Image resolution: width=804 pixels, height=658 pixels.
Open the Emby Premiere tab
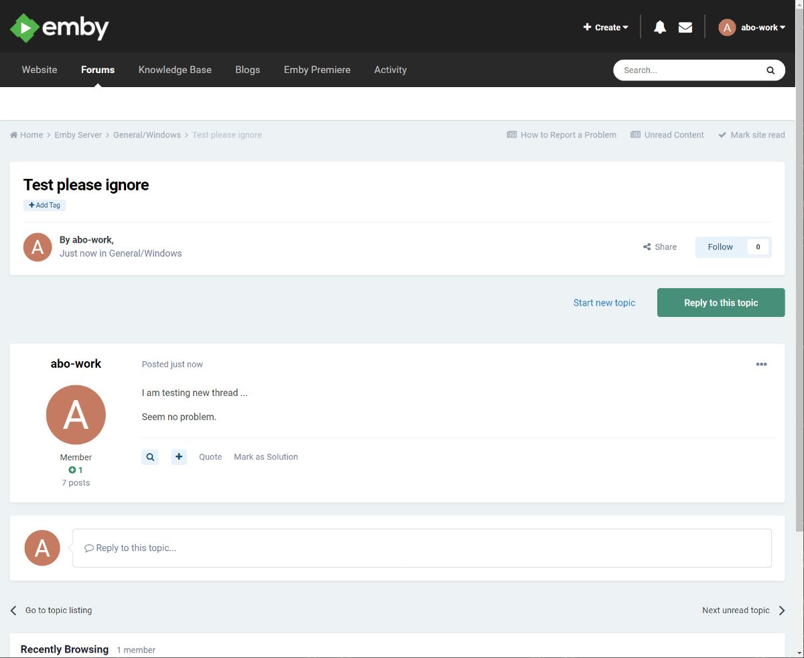pos(317,70)
